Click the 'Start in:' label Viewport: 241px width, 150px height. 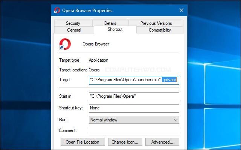point(66,96)
